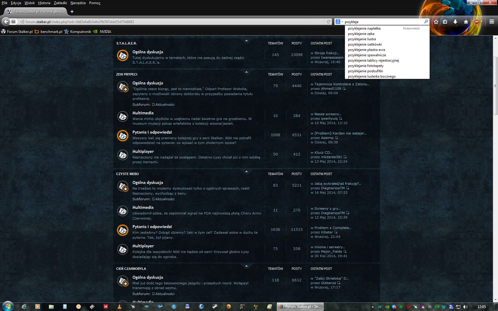Open the Adblock Plus dropdown arrow
This screenshot has width=498, height=311.
click(481, 22)
